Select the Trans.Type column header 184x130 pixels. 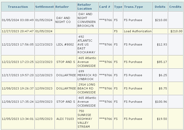[x=133, y=7]
